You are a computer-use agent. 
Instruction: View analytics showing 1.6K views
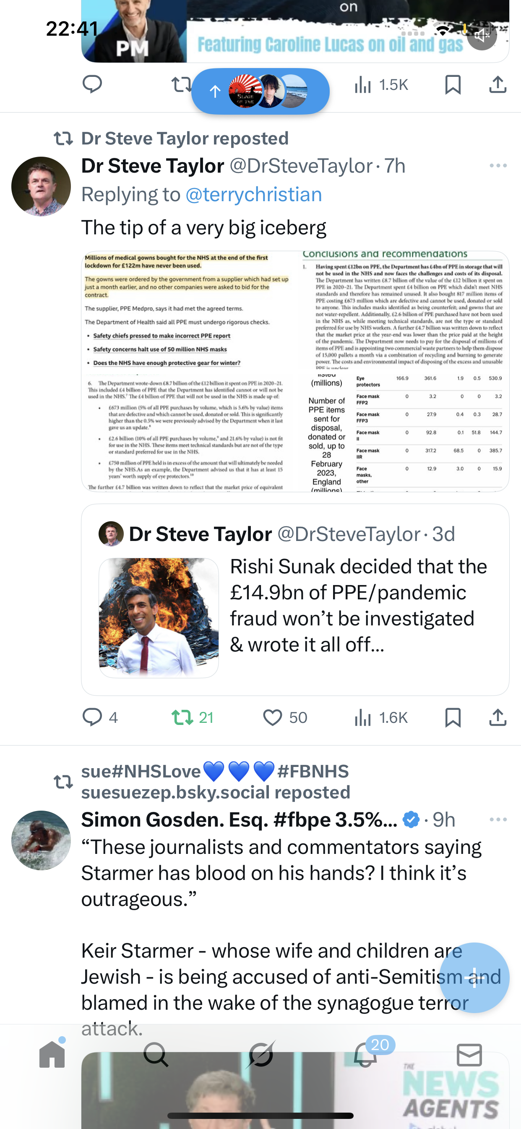pos(380,718)
